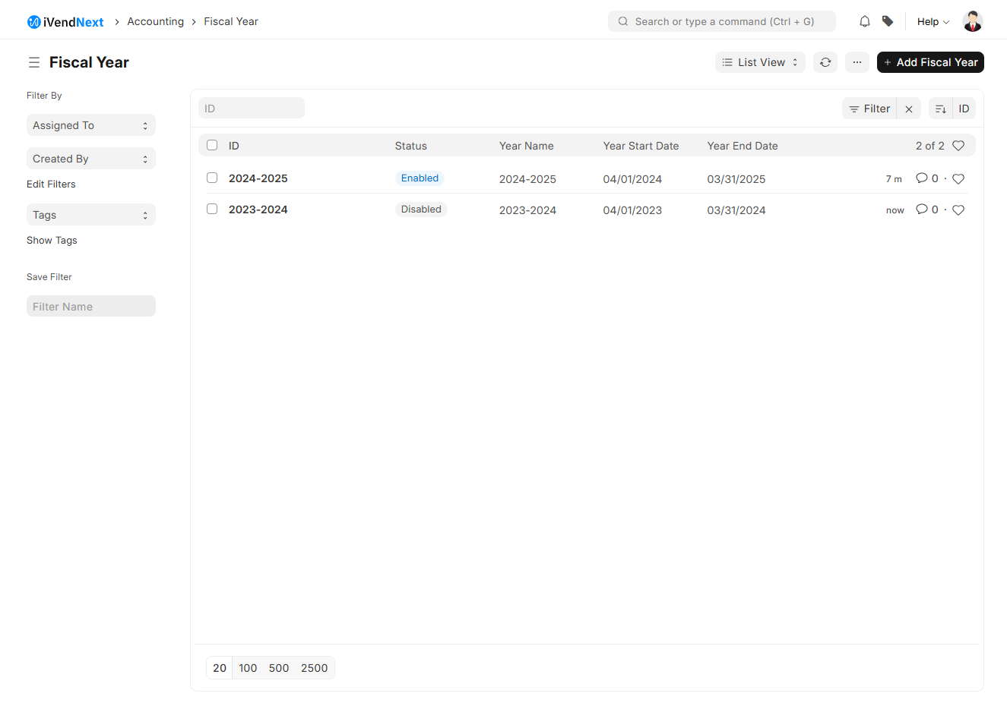Click Year End Date 03/31/2024
The width and height of the screenshot is (1007, 728).
tap(736, 210)
